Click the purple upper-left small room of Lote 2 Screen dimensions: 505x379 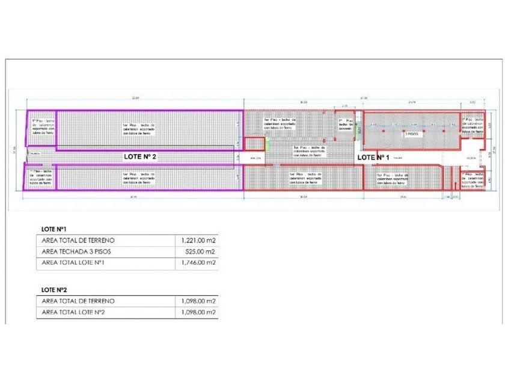pyautogui.click(x=41, y=128)
